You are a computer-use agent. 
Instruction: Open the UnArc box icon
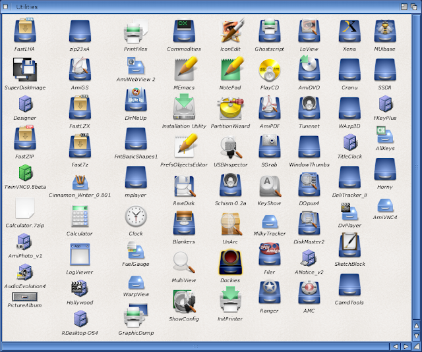point(231,224)
